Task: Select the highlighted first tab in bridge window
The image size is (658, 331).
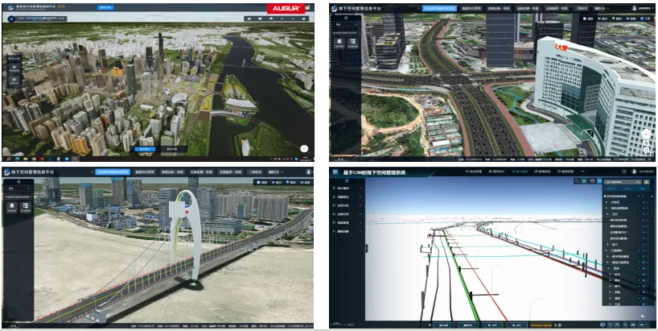Action: click(x=113, y=172)
